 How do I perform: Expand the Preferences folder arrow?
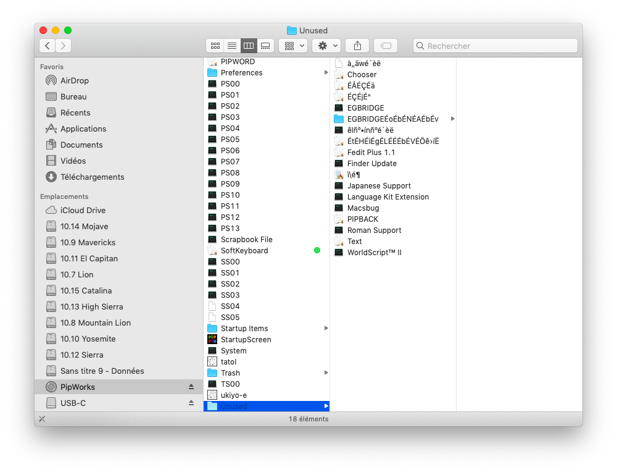tap(326, 72)
